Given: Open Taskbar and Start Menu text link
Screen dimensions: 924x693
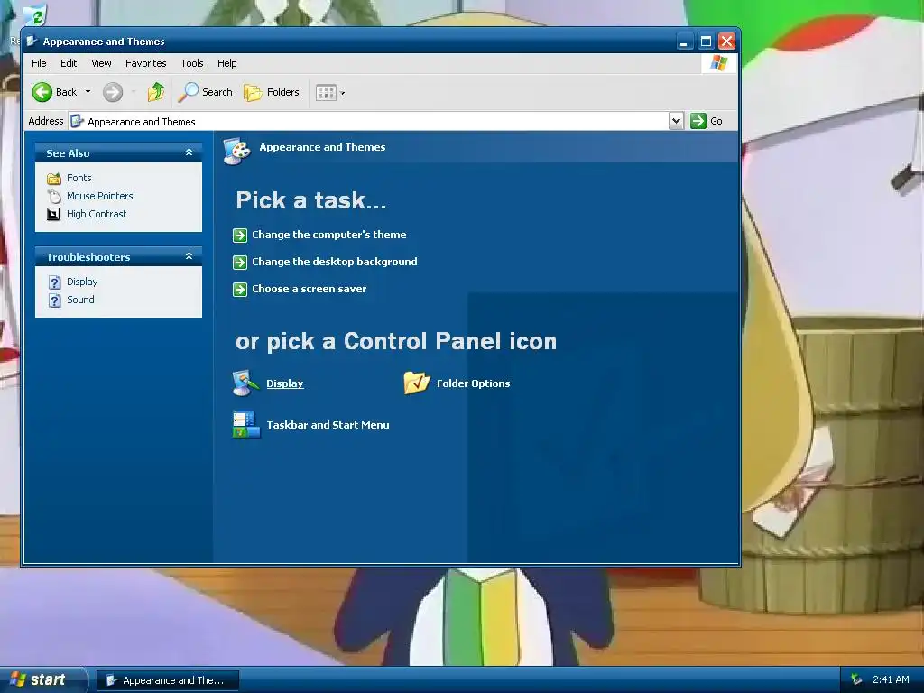Looking at the screenshot, I should pos(328,425).
